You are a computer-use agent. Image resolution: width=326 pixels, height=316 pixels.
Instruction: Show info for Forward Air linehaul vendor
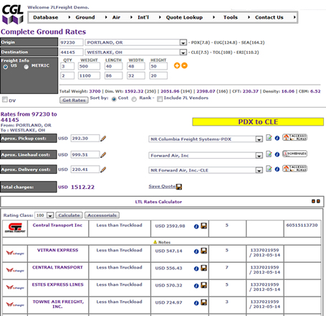coord(277,154)
